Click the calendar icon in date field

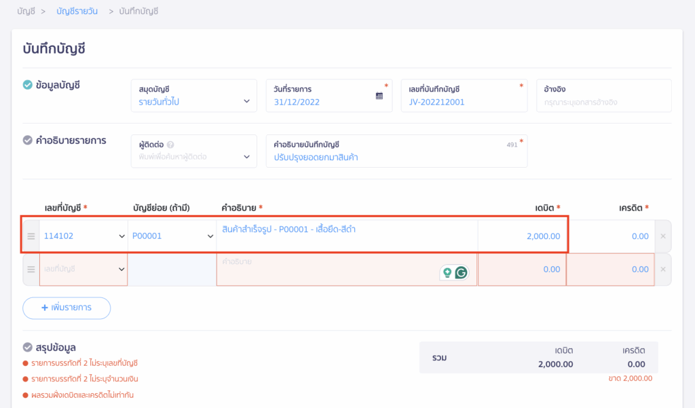[x=379, y=96]
